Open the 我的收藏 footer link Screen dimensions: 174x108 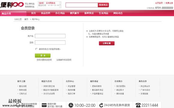coord(71,90)
